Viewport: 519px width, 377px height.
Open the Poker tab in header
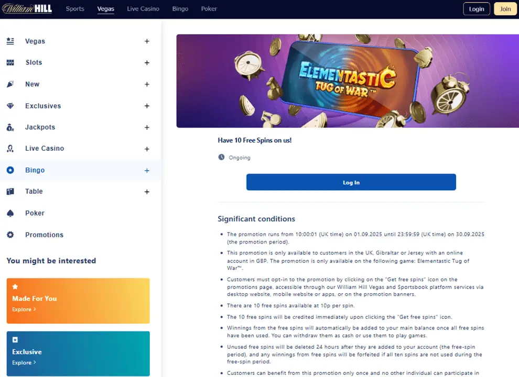209,9
